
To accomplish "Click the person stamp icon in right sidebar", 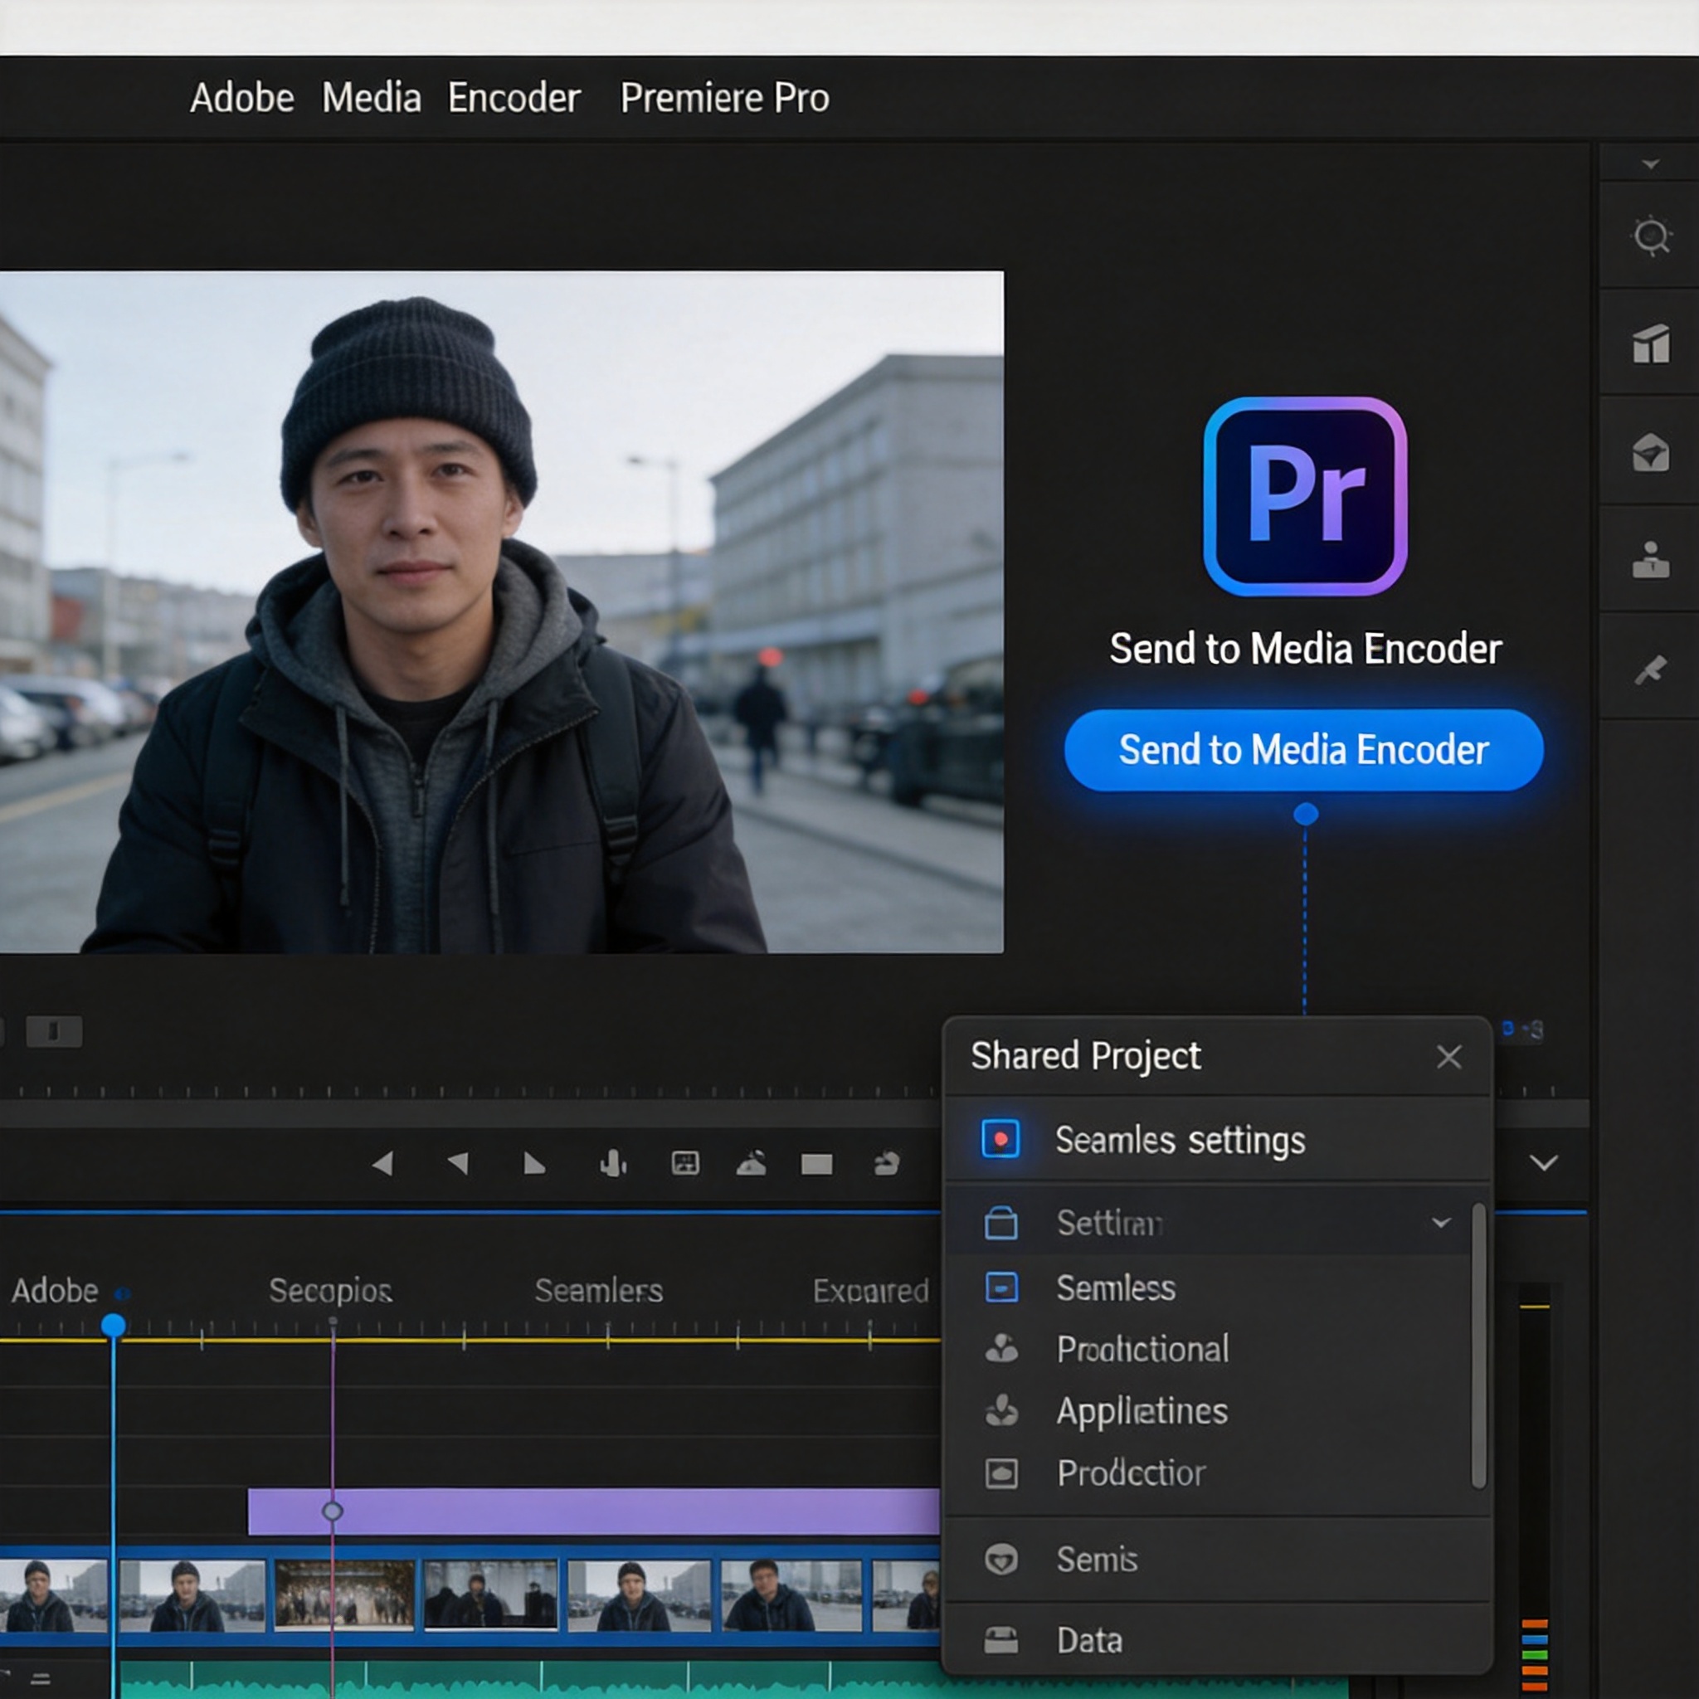I will pos(1651,560).
